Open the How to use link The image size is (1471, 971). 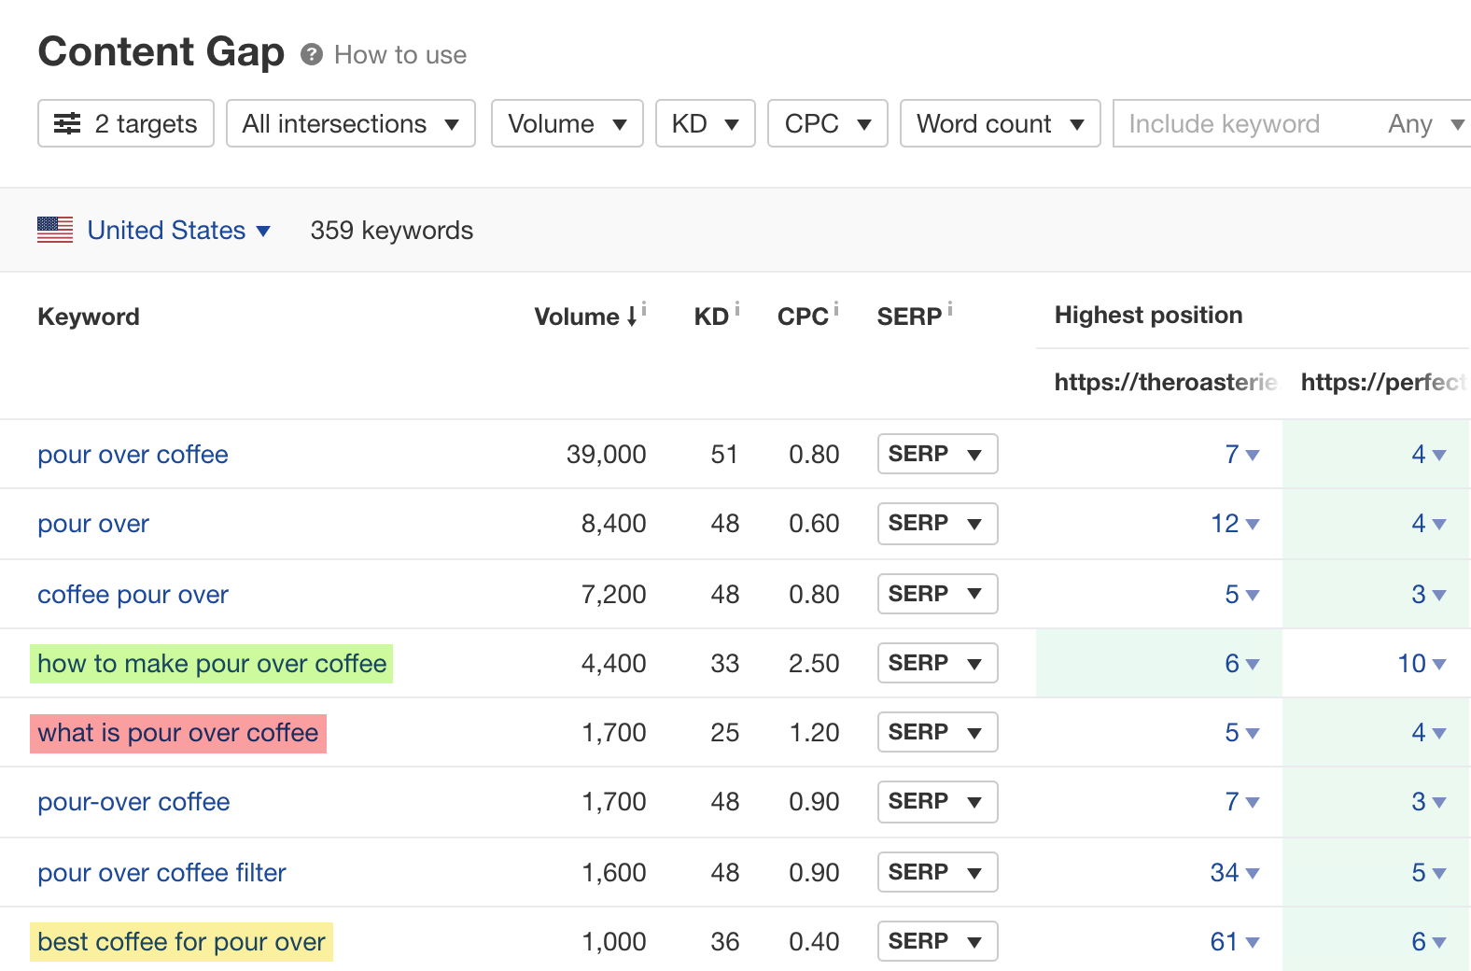[400, 55]
